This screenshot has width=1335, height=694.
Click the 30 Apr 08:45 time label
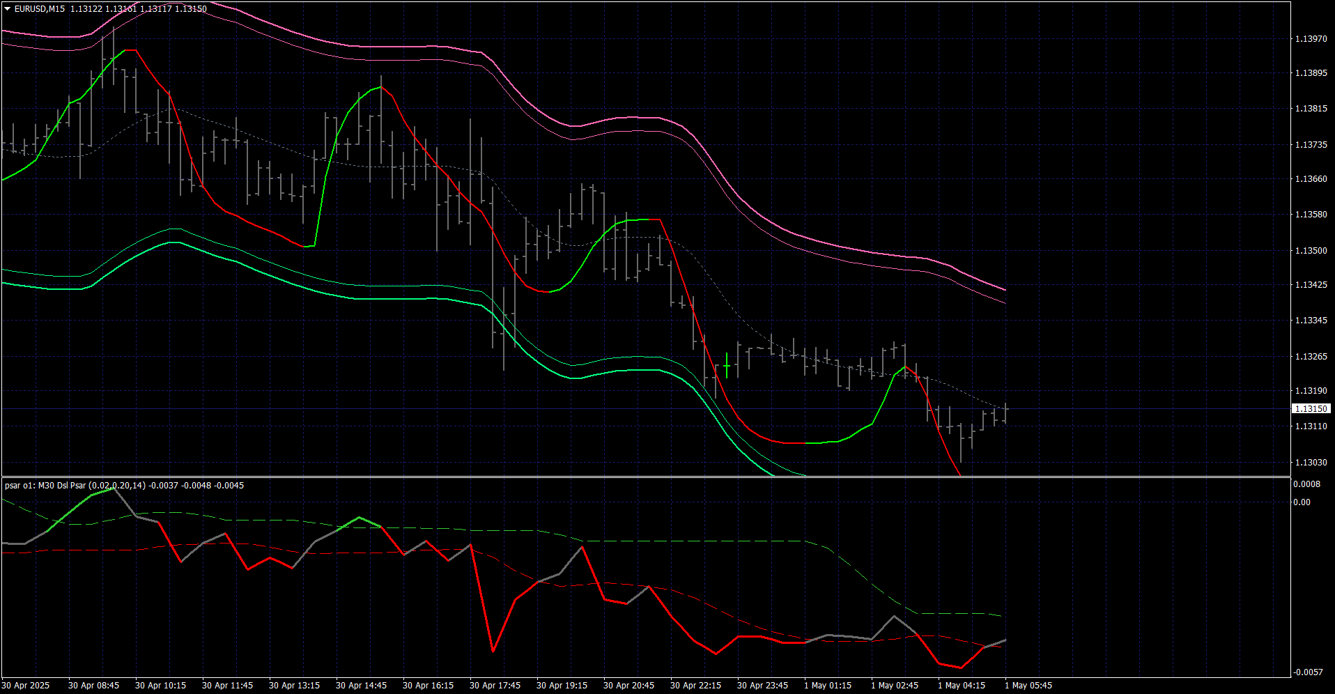93,686
